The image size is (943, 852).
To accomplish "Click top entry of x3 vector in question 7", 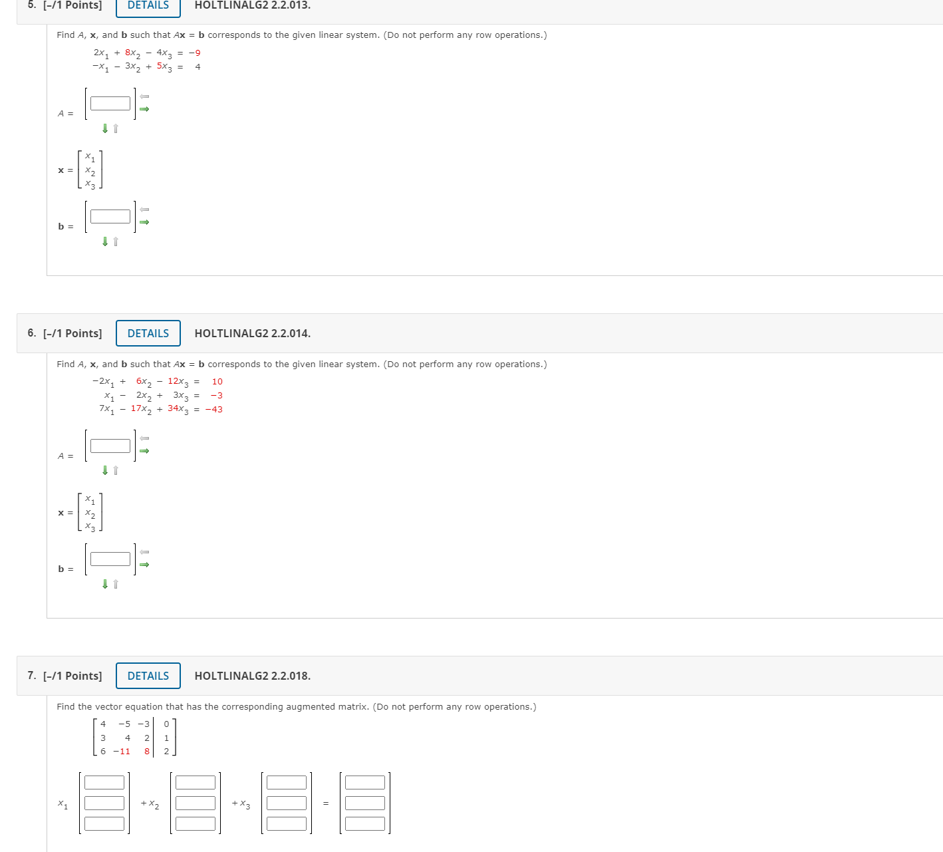I will [287, 782].
